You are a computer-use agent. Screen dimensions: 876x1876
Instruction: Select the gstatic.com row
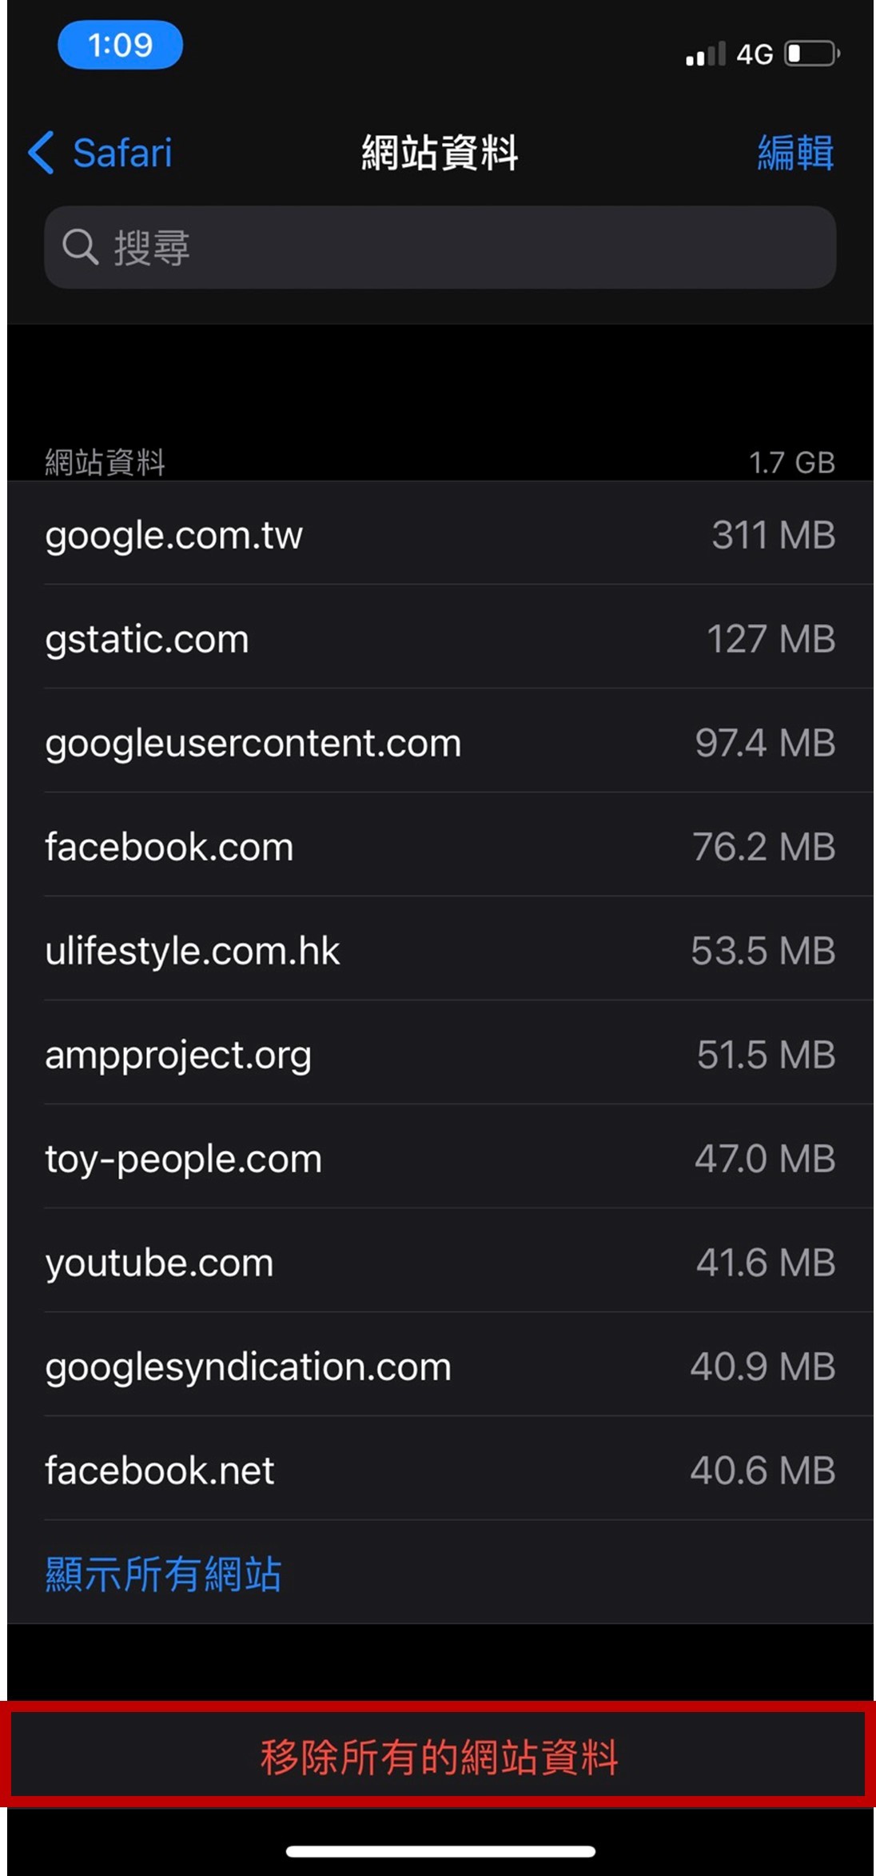point(440,638)
